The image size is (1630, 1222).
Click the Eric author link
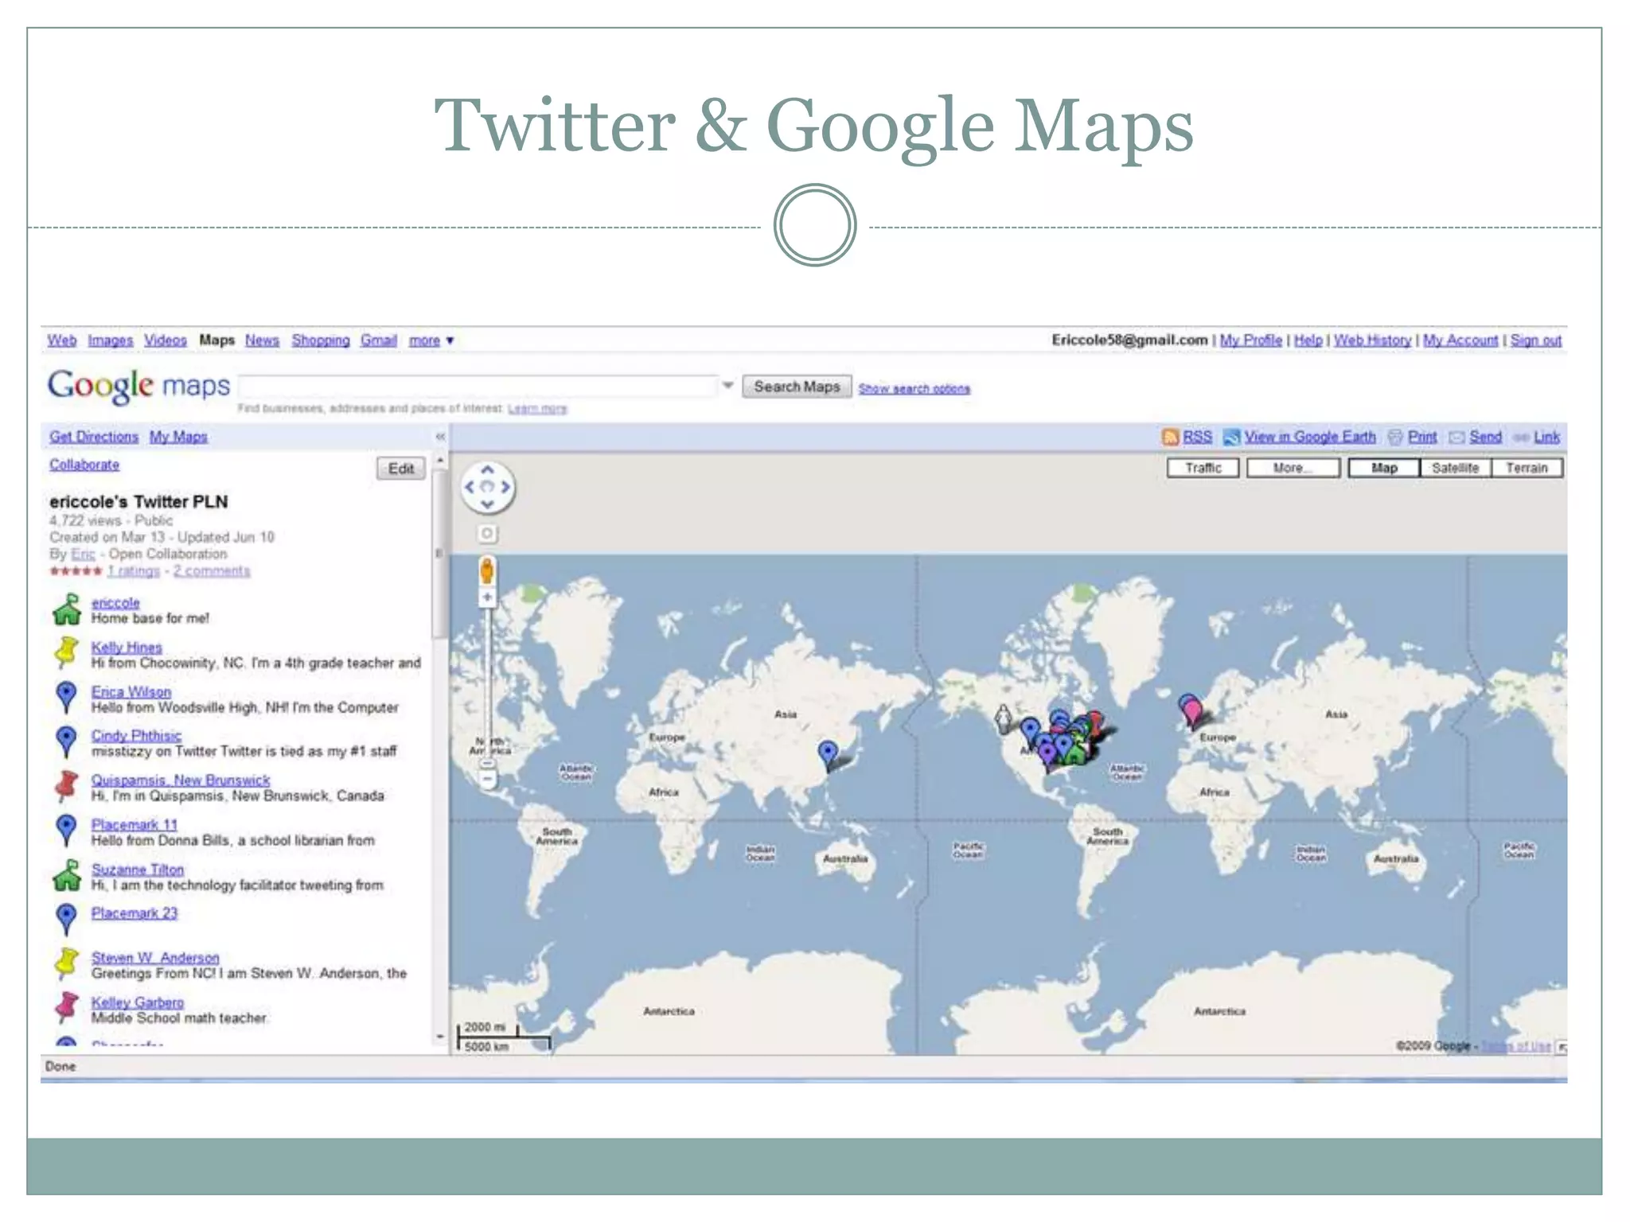[83, 555]
